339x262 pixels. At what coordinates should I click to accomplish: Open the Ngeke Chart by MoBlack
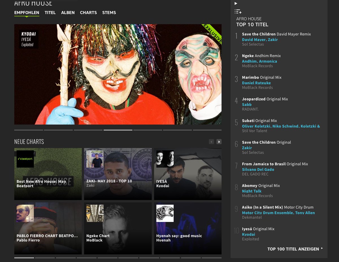click(x=118, y=228)
